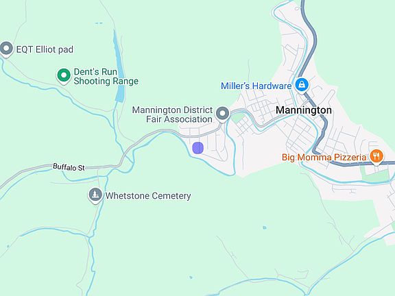
Task: Select the green Dent's Run Shooting Range pin
Action: (64, 76)
